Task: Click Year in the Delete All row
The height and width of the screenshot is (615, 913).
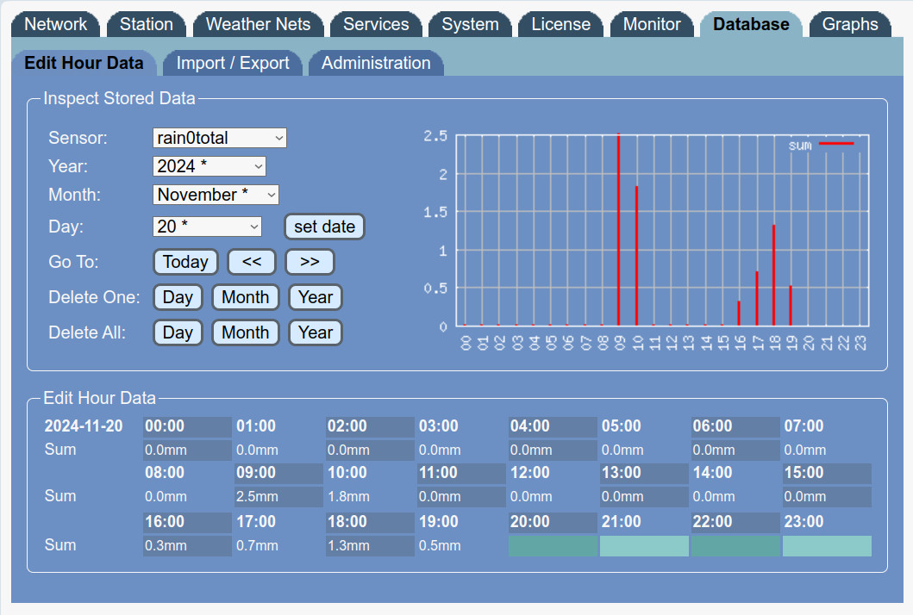Action: pyautogui.click(x=316, y=332)
